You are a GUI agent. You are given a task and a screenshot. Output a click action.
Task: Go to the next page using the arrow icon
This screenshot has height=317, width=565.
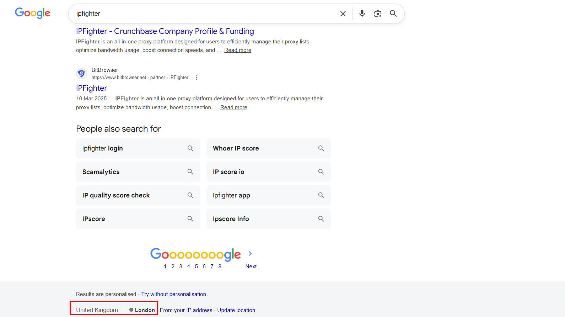click(x=250, y=253)
